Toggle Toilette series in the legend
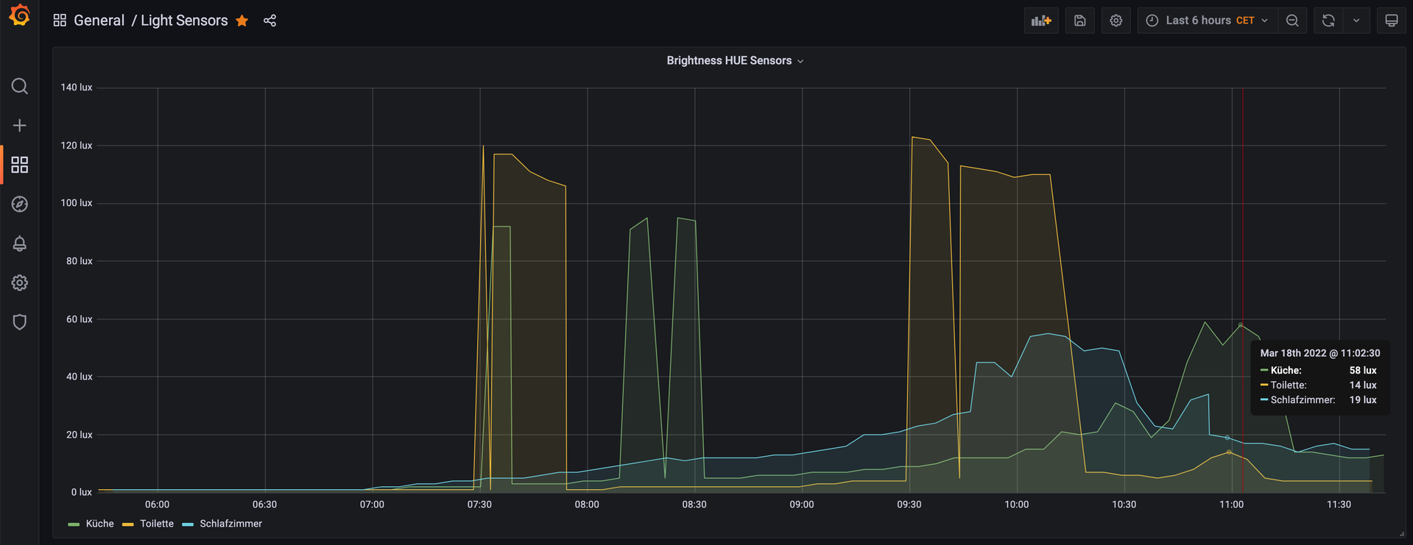This screenshot has width=1413, height=545. pos(156,524)
